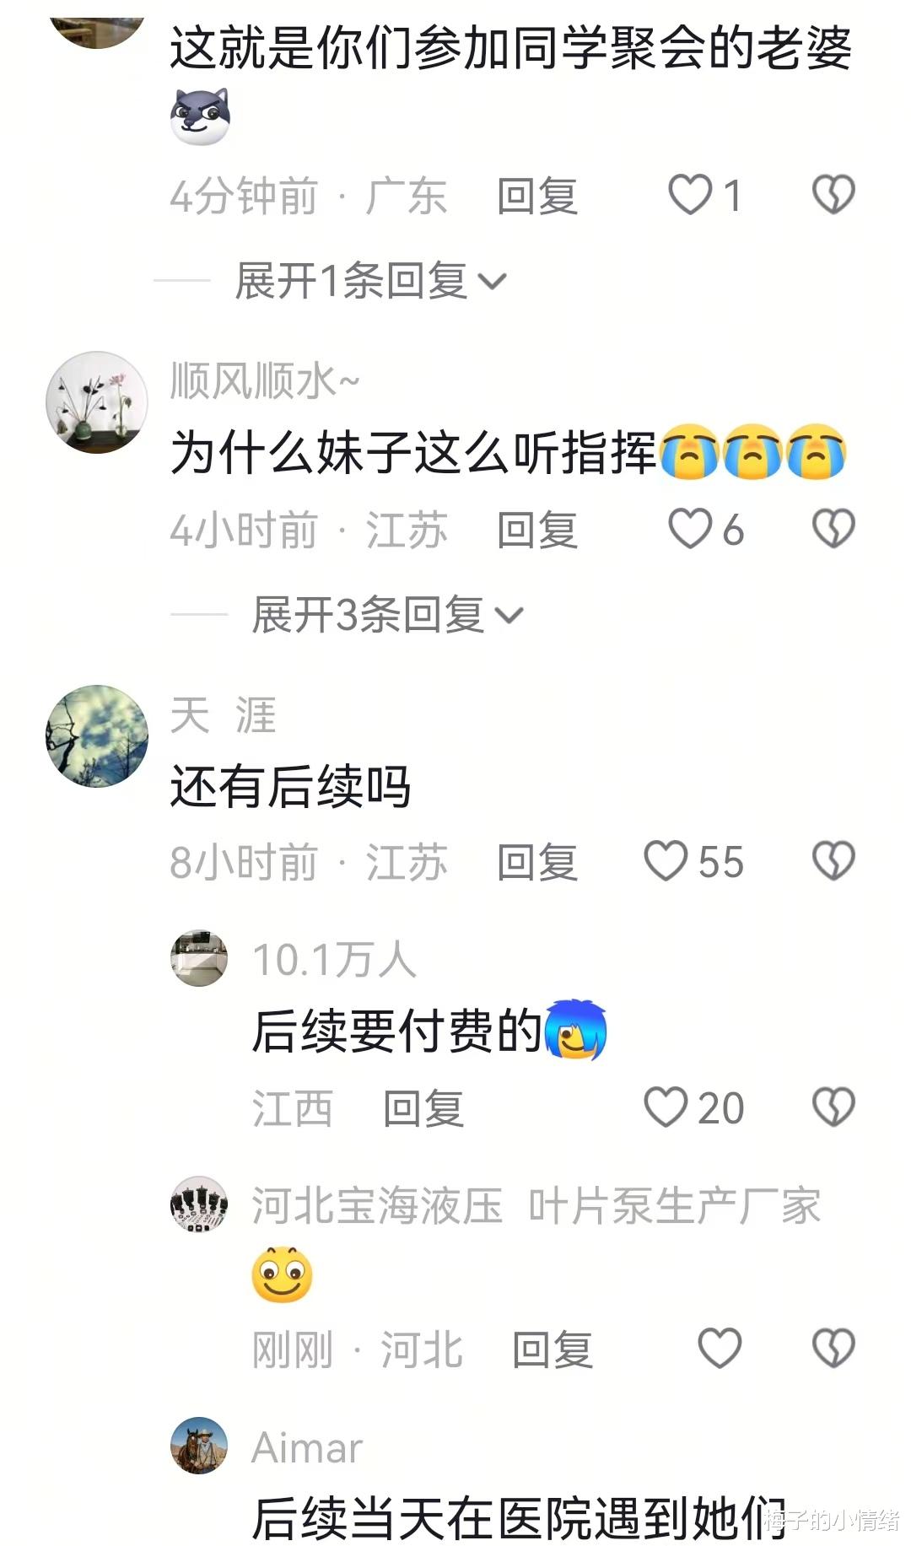Reply to the 江西 user's comment
Viewport: 911px width, 1546px height.
pyautogui.click(x=423, y=1107)
